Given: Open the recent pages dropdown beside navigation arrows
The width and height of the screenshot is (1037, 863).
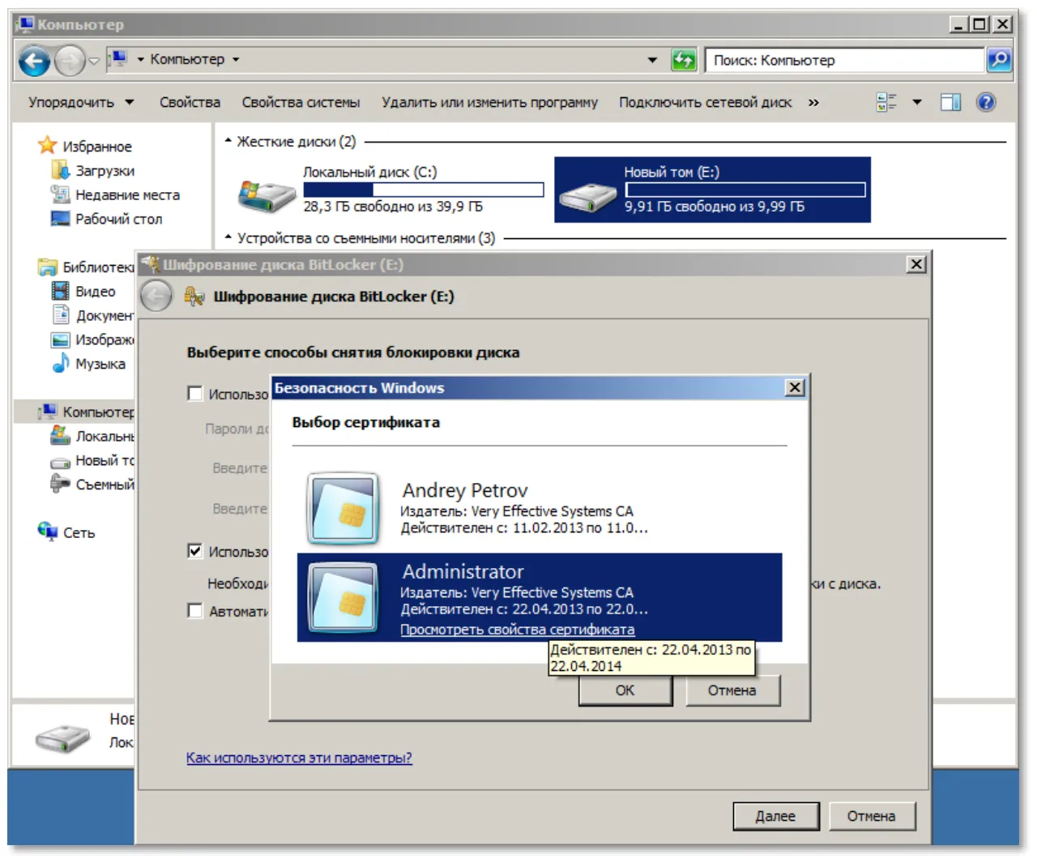Looking at the screenshot, I should point(94,61).
